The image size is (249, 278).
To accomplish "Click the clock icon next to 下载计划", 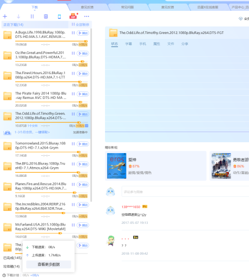I will point(4,275).
